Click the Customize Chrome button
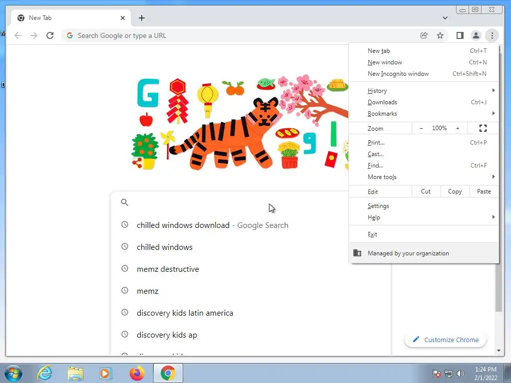Image resolution: width=511 pixels, height=383 pixels. tap(445, 340)
